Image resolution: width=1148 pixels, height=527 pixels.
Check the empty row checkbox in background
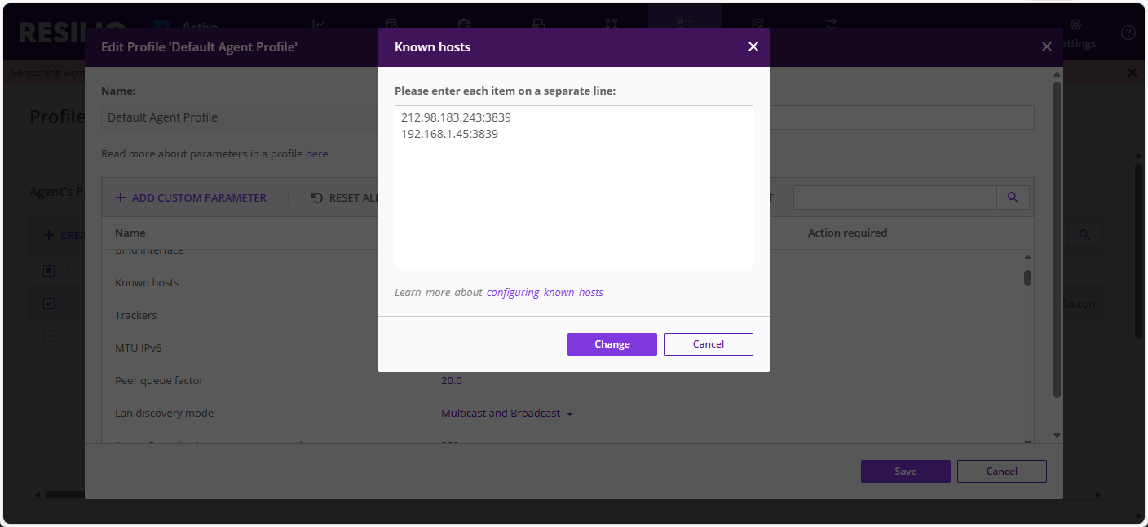[49, 336]
